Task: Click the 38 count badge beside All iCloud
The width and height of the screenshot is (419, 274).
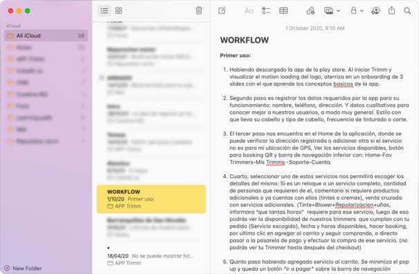Action: 81,35
